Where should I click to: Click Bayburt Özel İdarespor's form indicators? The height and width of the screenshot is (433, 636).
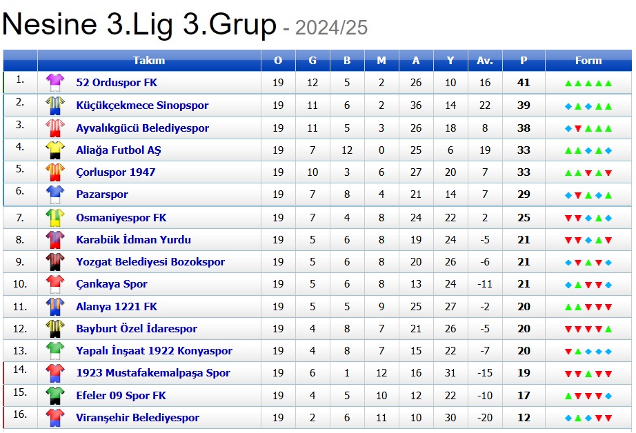pyautogui.click(x=588, y=329)
